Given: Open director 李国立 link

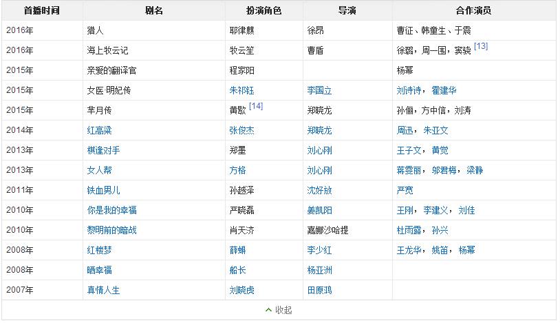Looking at the screenshot, I should [320, 90].
